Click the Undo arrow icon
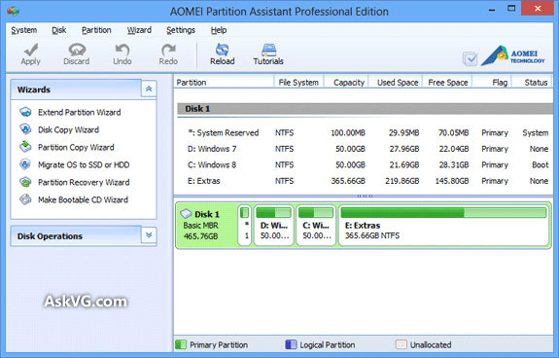Image resolution: width=559 pixels, height=358 pixels. [x=122, y=50]
